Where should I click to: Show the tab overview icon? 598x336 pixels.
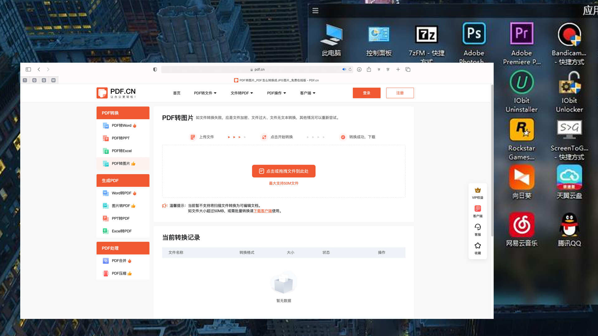click(408, 69)
